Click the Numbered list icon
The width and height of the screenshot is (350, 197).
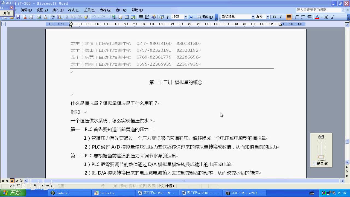click(x=297, y=17)
